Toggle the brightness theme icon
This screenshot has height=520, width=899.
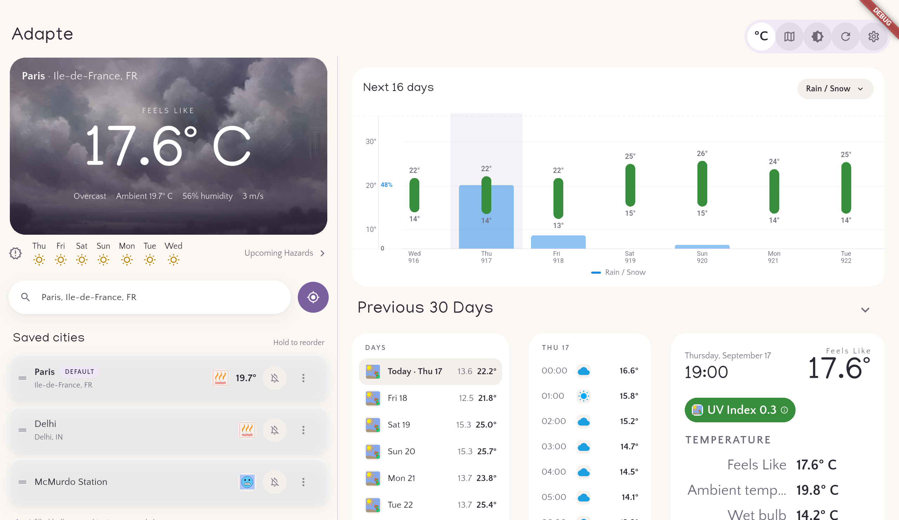[x=817, y=36]
